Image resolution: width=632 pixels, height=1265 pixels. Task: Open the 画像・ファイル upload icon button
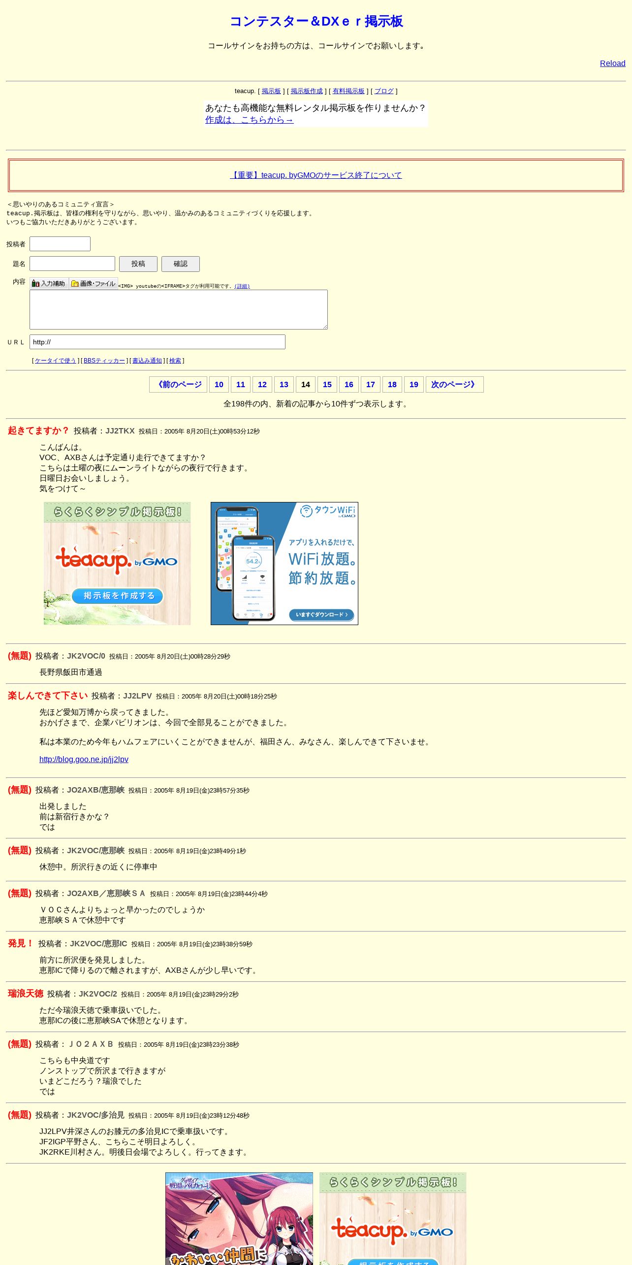tap(93, 283)
